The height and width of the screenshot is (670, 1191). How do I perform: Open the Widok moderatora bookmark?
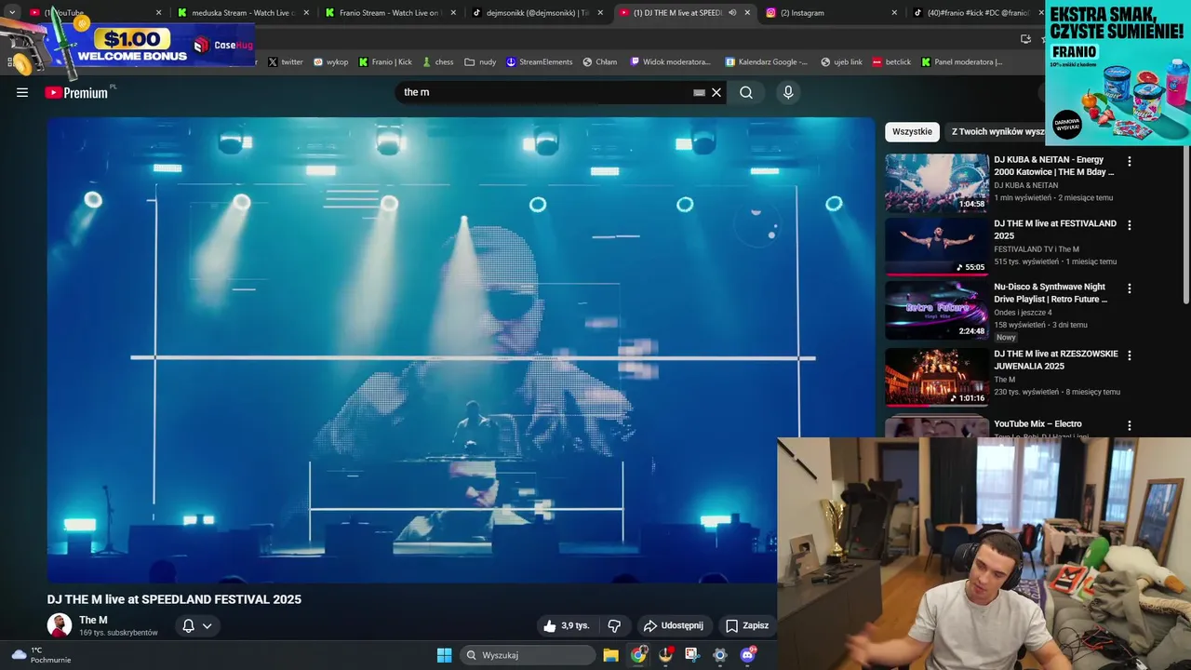click(671, 62)
